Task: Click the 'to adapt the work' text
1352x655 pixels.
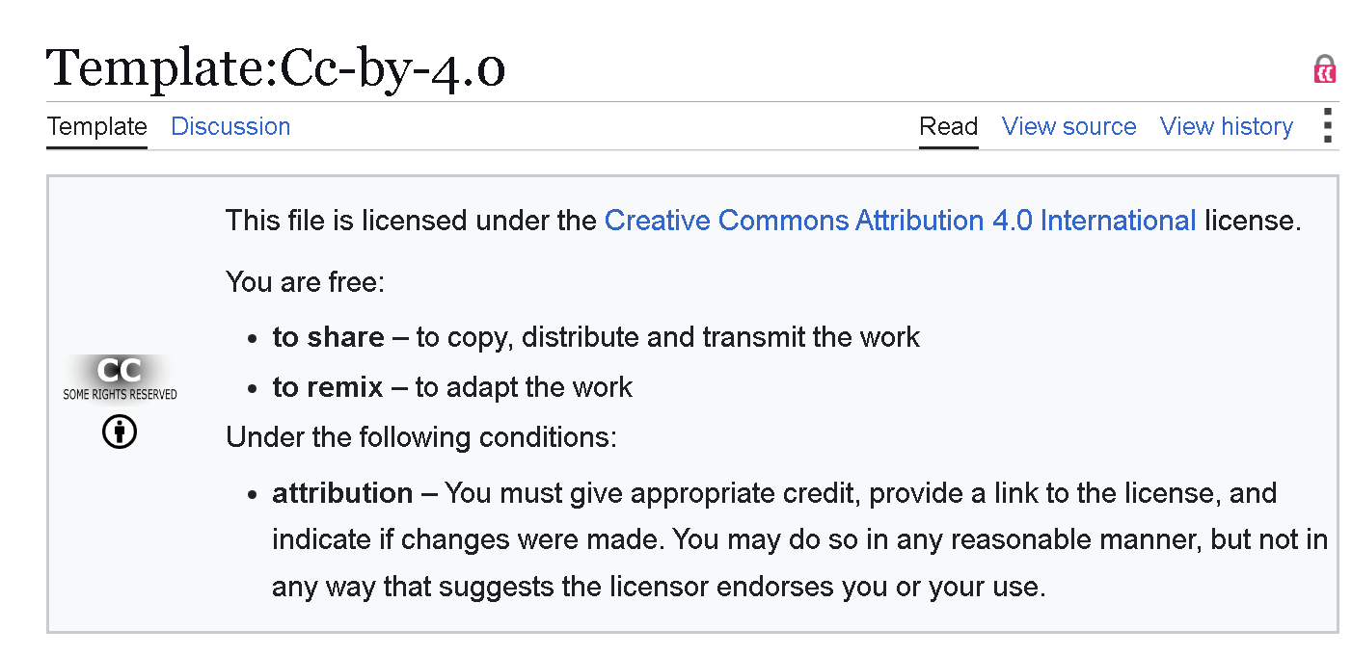Action: click(x=524, y=387)
